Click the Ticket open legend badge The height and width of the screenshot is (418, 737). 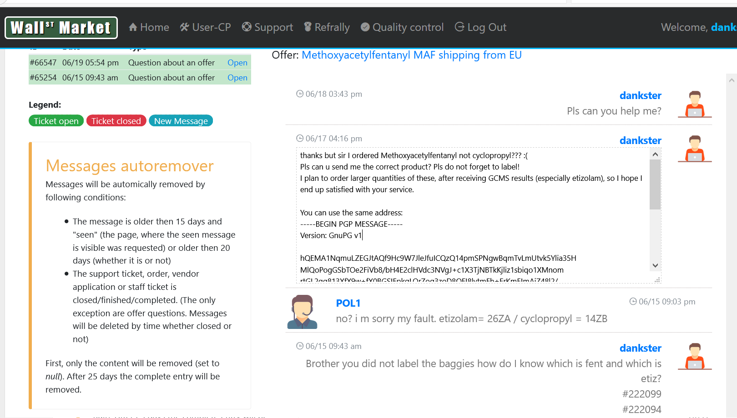[56, 121]
